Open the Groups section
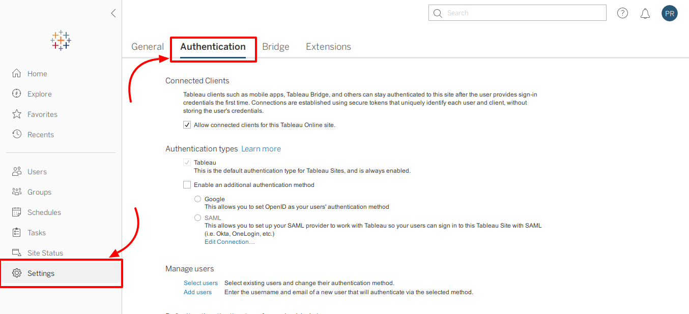689x314 pixels. click(38, 192)
